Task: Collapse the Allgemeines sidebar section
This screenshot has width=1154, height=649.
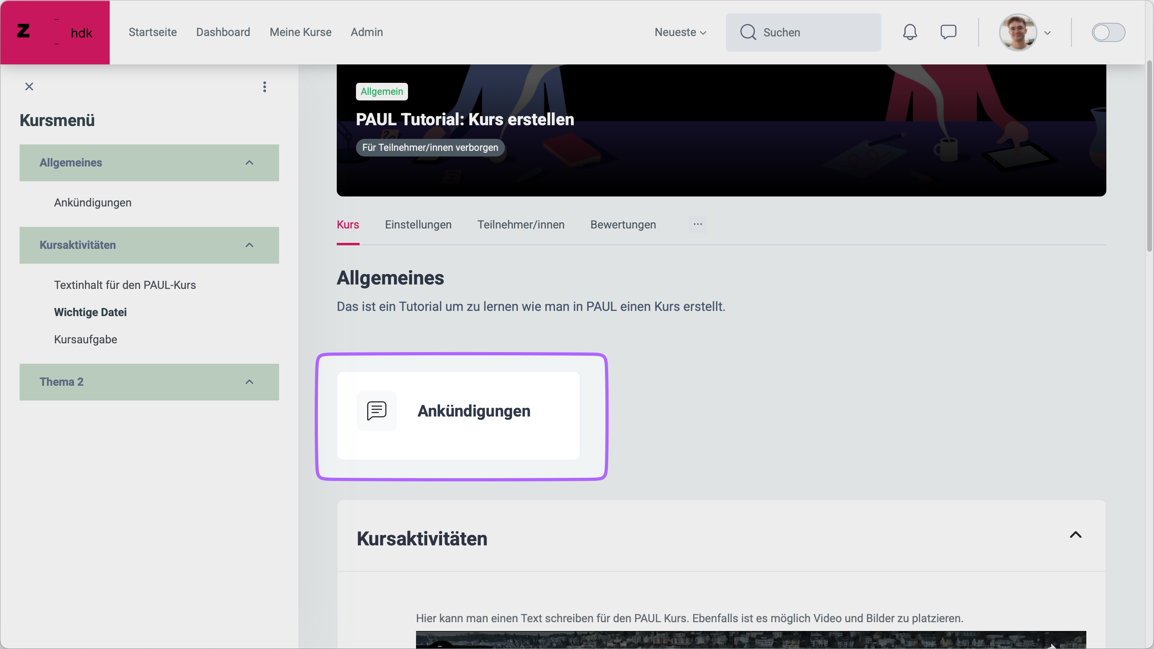Action: point(249,162)
